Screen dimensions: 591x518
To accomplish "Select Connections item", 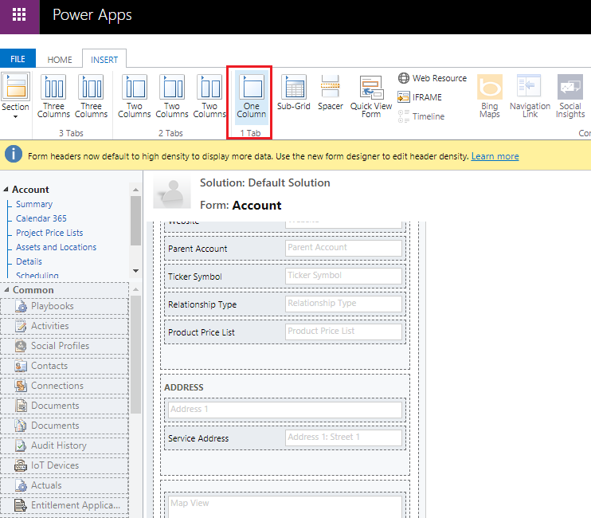I will click(x=65, y=386).
